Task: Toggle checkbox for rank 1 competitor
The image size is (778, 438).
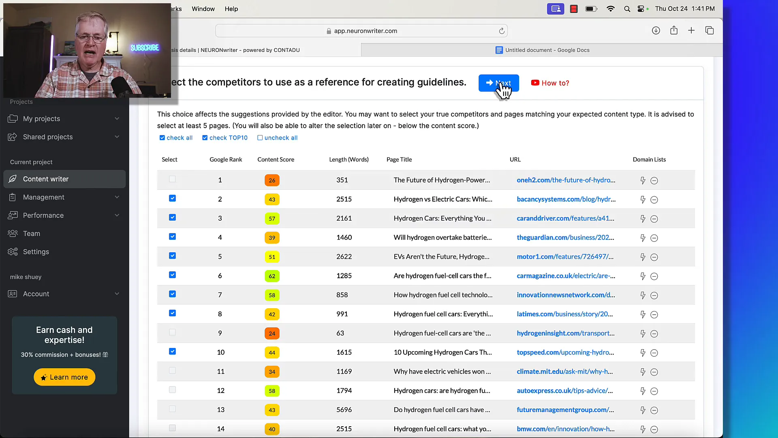Action: pos(172,179)
